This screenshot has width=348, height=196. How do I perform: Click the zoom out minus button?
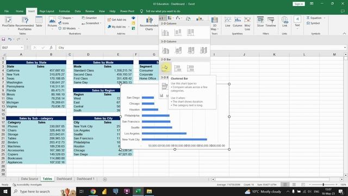[x=310, y=185]
